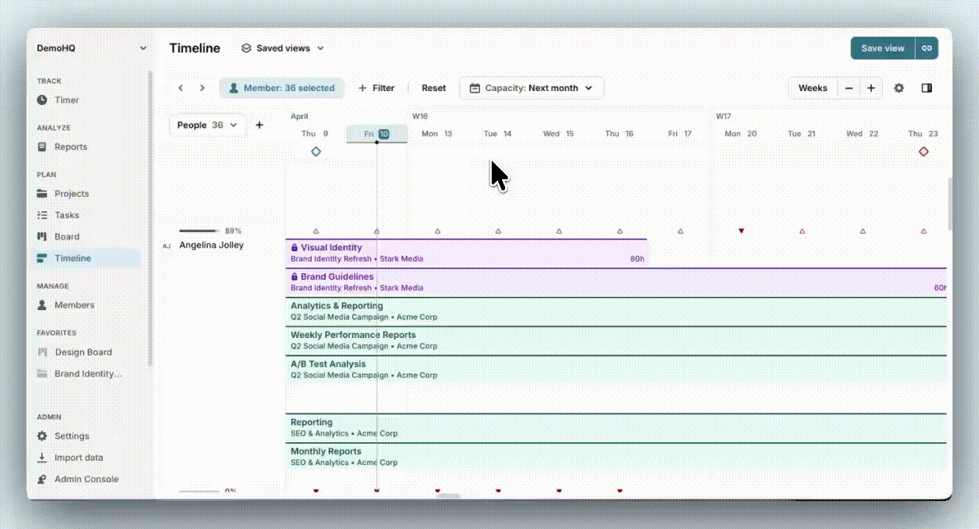Toggle the side panel layout icon
This screenshot has width=979, height=529.
click(x=927, y=88)
